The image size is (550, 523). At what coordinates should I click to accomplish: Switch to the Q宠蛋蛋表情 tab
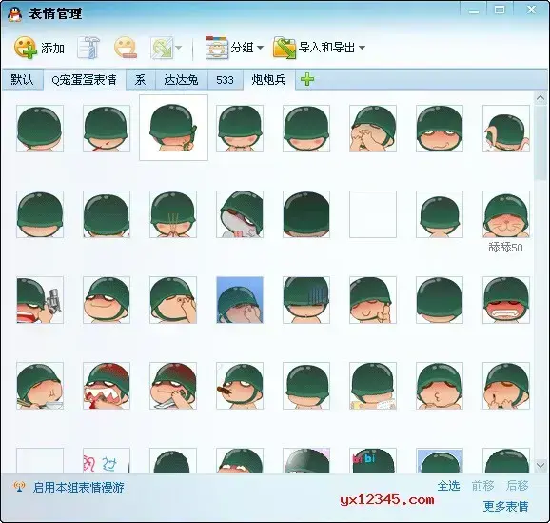(x=84, y=80)
